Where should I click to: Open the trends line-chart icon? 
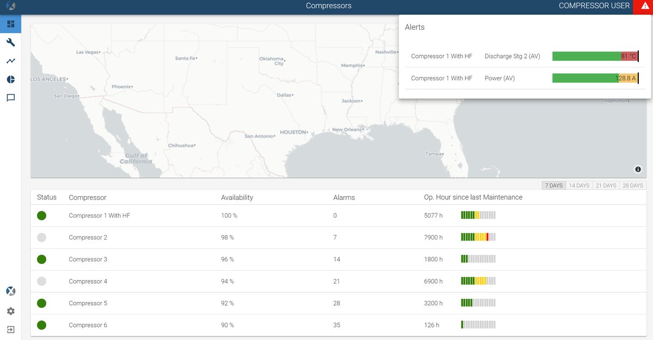(10, 60)
